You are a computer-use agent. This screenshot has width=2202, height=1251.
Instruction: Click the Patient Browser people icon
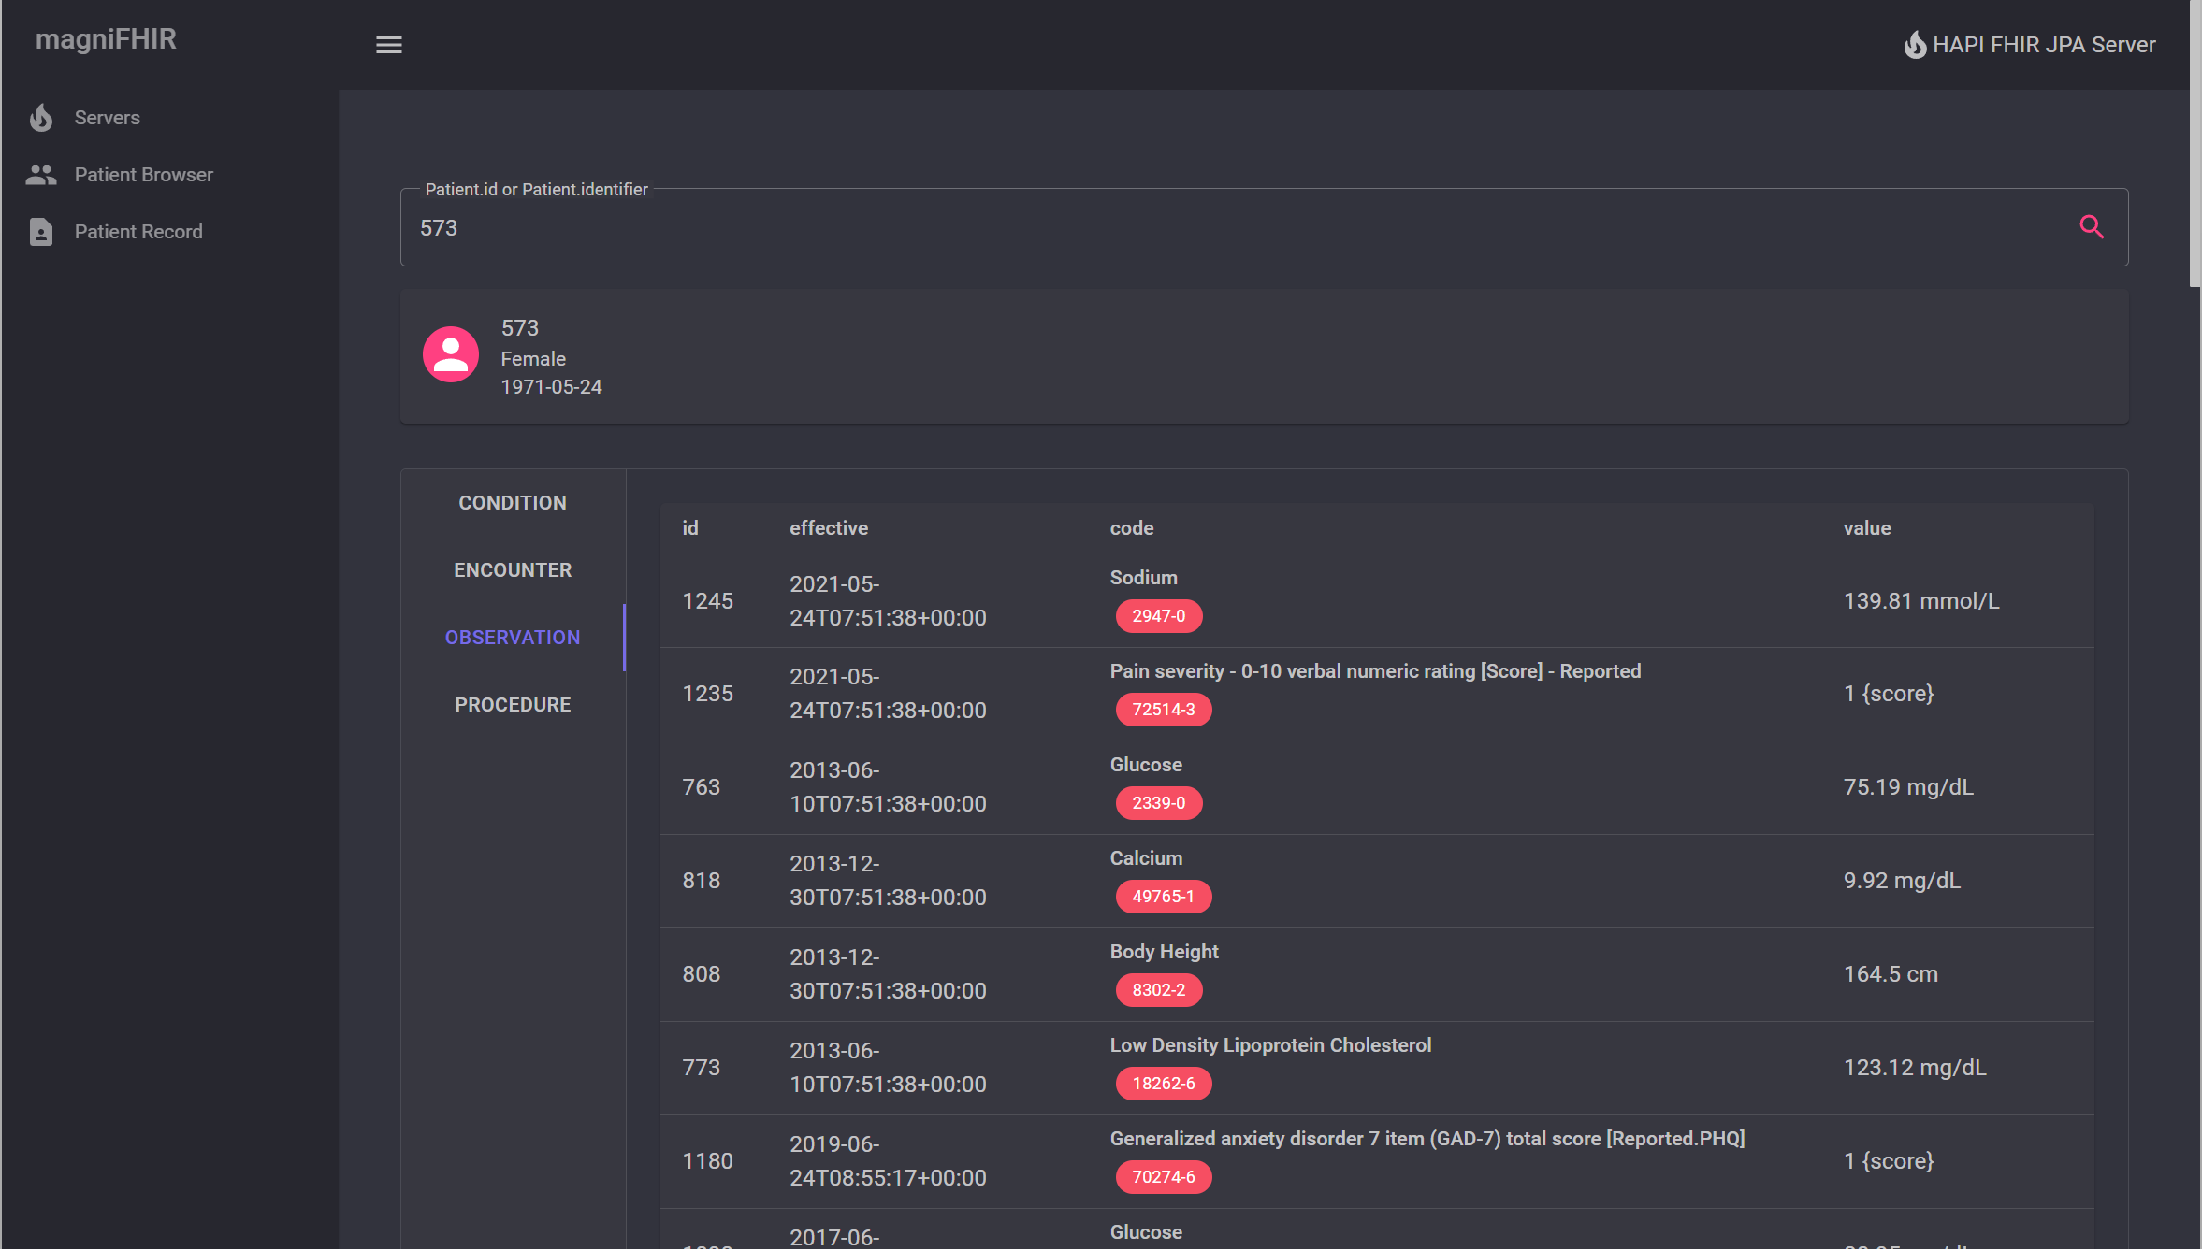click(41, 175)
